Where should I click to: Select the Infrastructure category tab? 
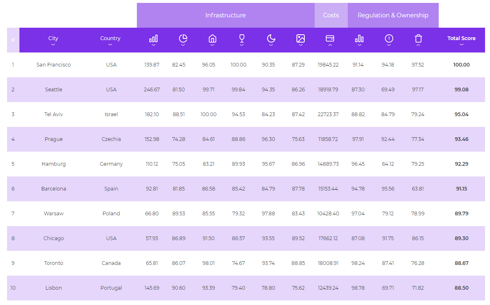click(x=225, y=15)
